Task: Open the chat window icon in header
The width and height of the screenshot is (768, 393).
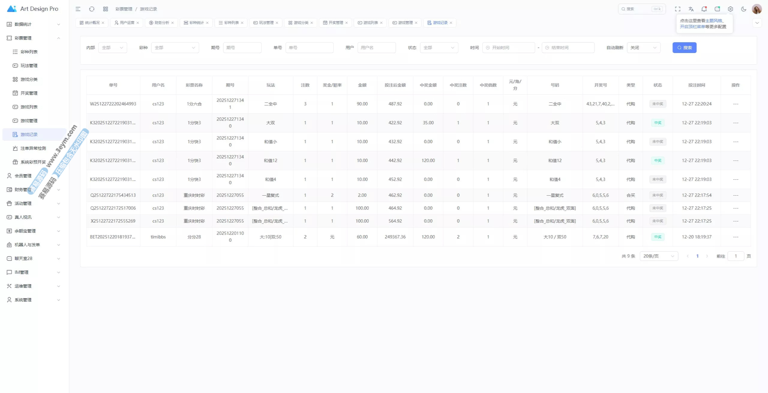Action: pos(717,9)
